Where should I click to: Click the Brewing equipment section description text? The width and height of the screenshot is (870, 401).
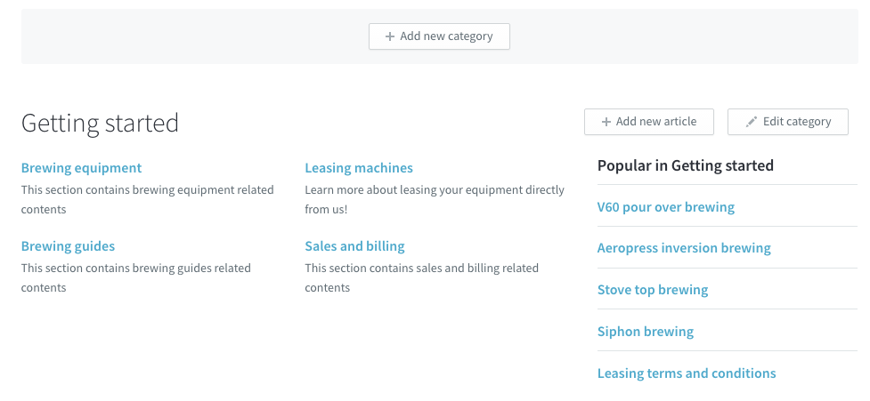(x=148, y=199)
